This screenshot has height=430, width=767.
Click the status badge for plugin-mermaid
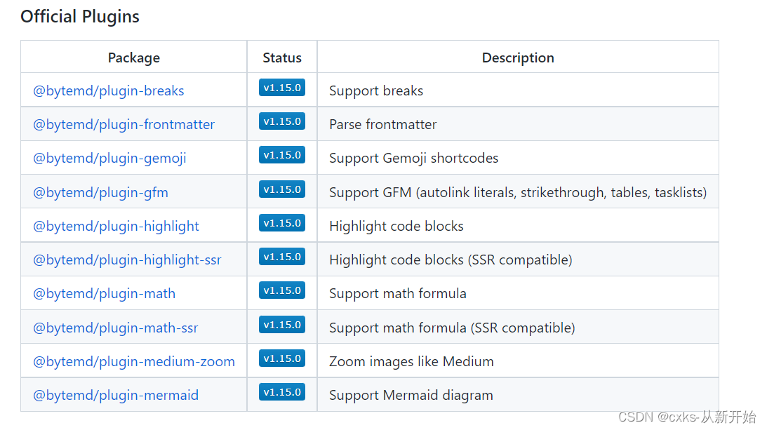[x=282, y=392]
